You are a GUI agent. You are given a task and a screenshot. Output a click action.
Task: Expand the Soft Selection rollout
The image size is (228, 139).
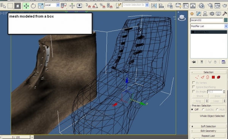point(208,126)
